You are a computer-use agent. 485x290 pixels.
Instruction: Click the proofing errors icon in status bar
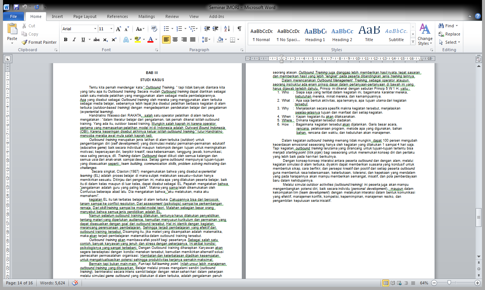(75, 283)
